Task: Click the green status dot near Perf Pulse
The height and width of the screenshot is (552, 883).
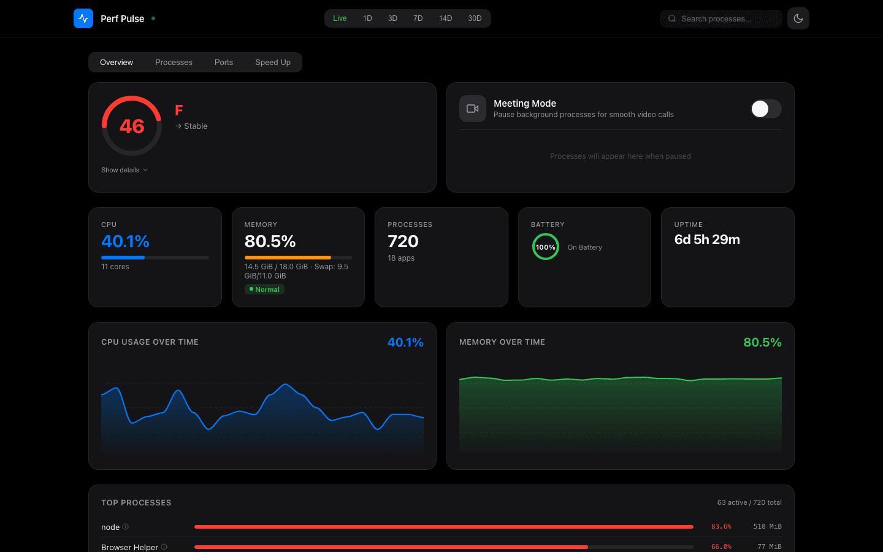Action: 153,18
